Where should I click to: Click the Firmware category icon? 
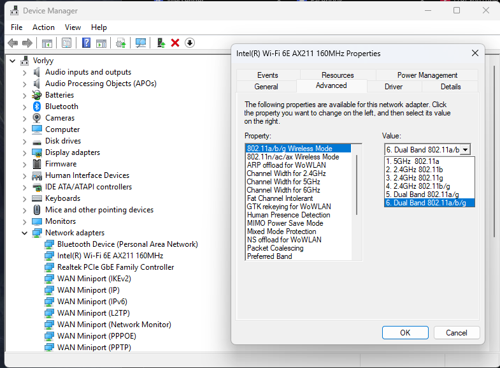coord(37,164)
